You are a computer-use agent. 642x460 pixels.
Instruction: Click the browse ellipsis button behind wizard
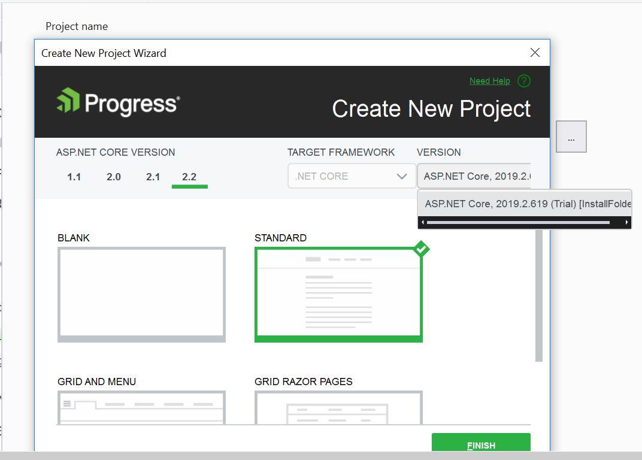pyautogui.click(x=571, y=137)
